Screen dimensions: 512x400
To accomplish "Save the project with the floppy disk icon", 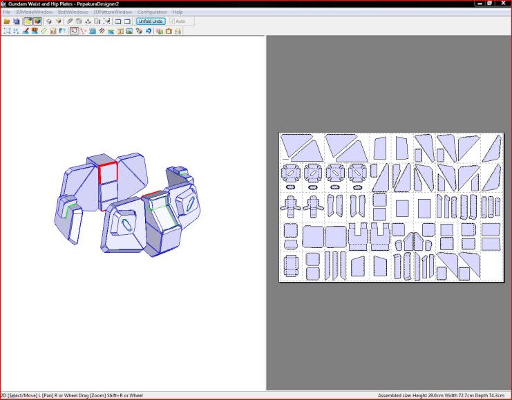I will (x=16, y=21).
